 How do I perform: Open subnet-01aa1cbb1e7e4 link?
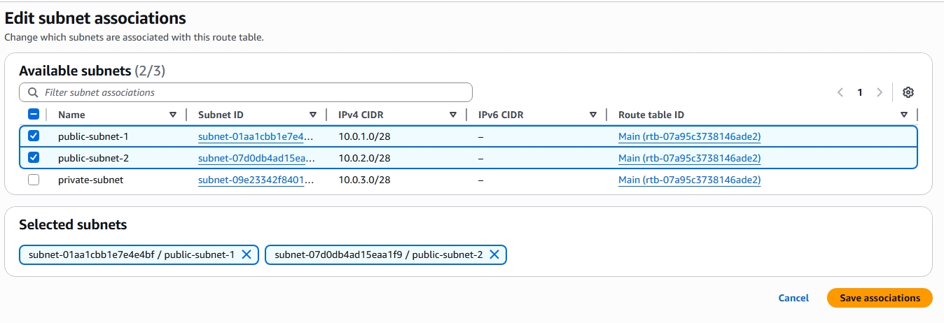(x=256, y=136)
